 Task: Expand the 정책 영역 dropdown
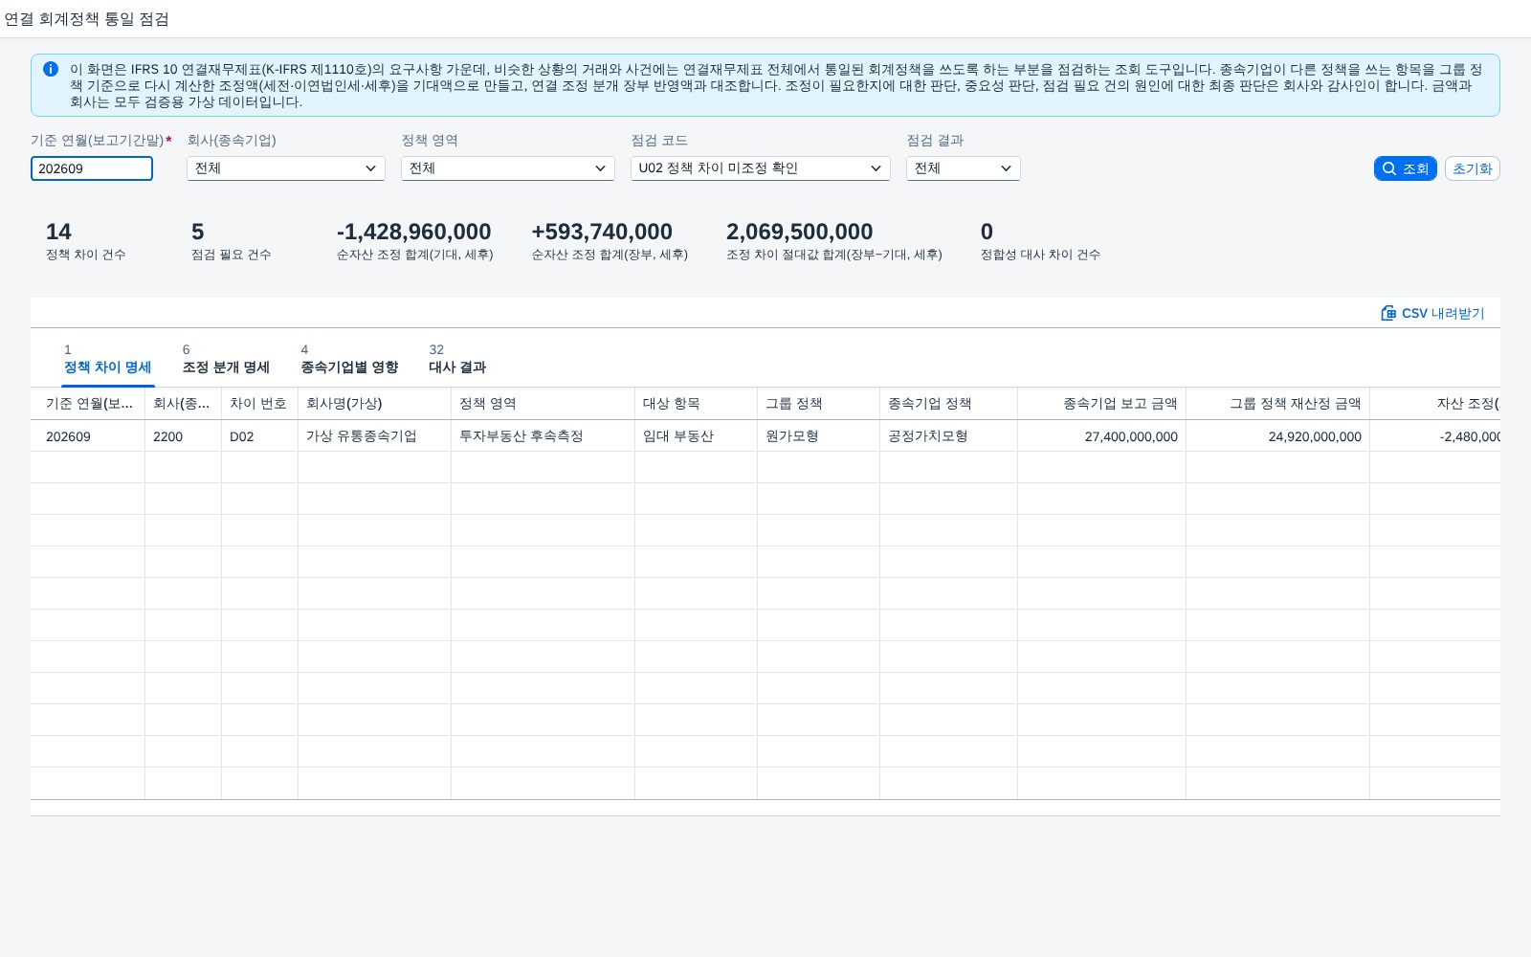click(x=508, y=168)
